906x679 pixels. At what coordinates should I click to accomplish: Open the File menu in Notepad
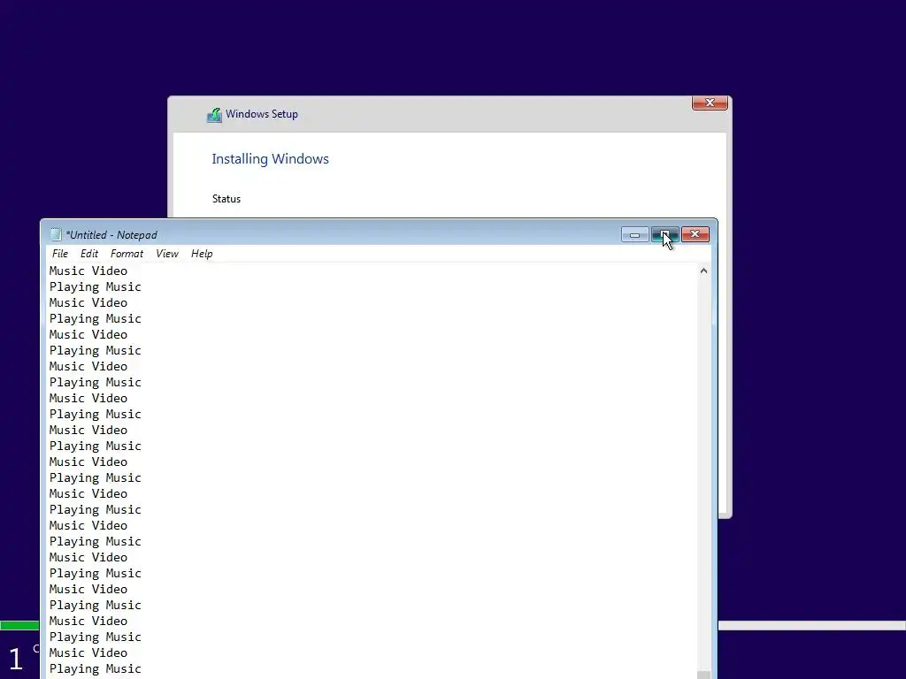pos(59,254)
